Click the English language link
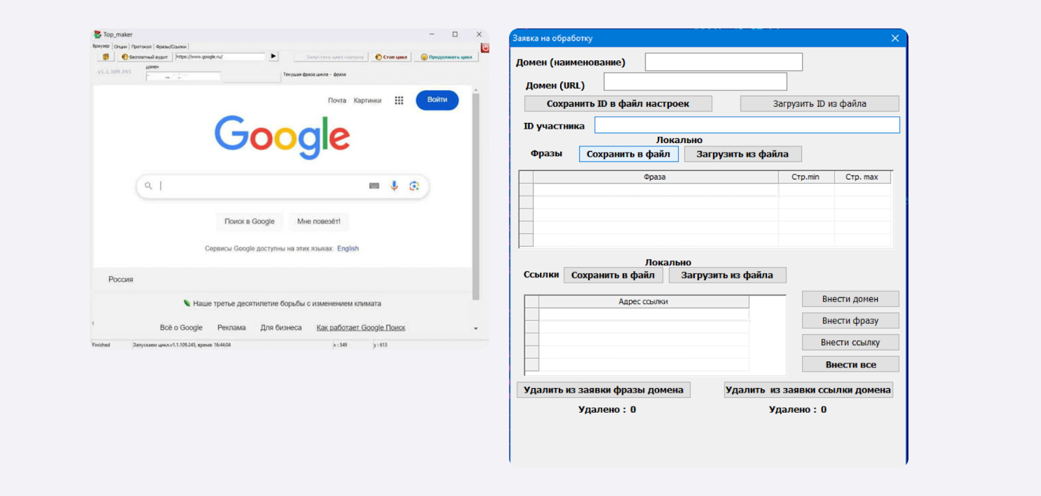Screen dimensions: 1041x496 pyautogui.click(x=347, y=248)
